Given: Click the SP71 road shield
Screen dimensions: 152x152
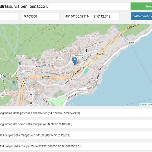Looking at the screenshot, I should [132, 43].
